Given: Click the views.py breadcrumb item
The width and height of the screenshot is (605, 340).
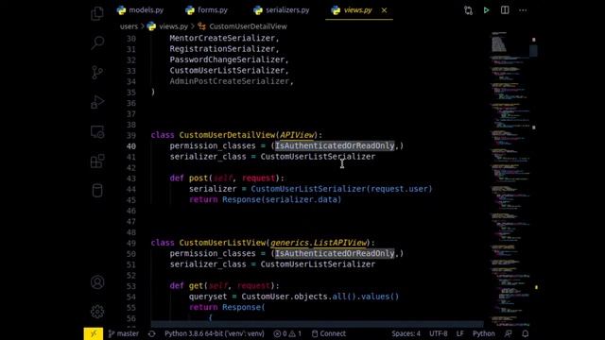Looking at the screenshot, I should click(x=167, y=26).
